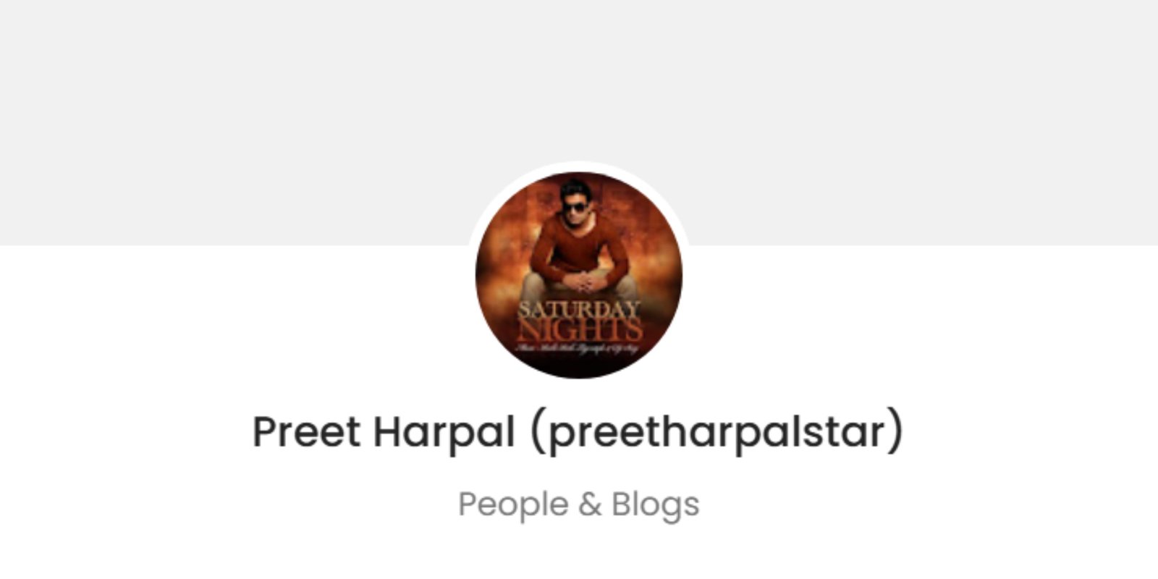Click the sunglasses on the avatar man
Image resolution: width=1158 pixels, height=579 pixels.
click(x=576, y=208)
